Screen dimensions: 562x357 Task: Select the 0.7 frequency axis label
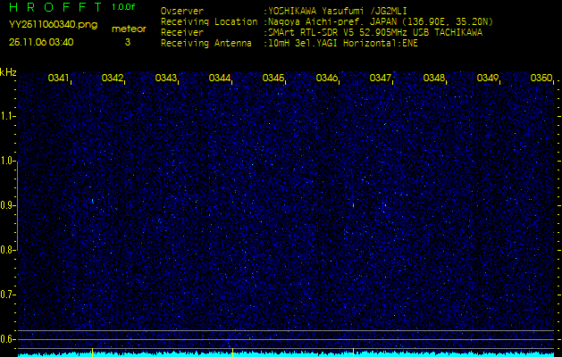pos(8,295)
